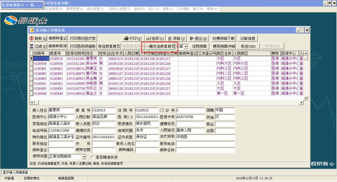
Task: Select patient name 龚金兰 in table
Action: [x=92, y=93]
